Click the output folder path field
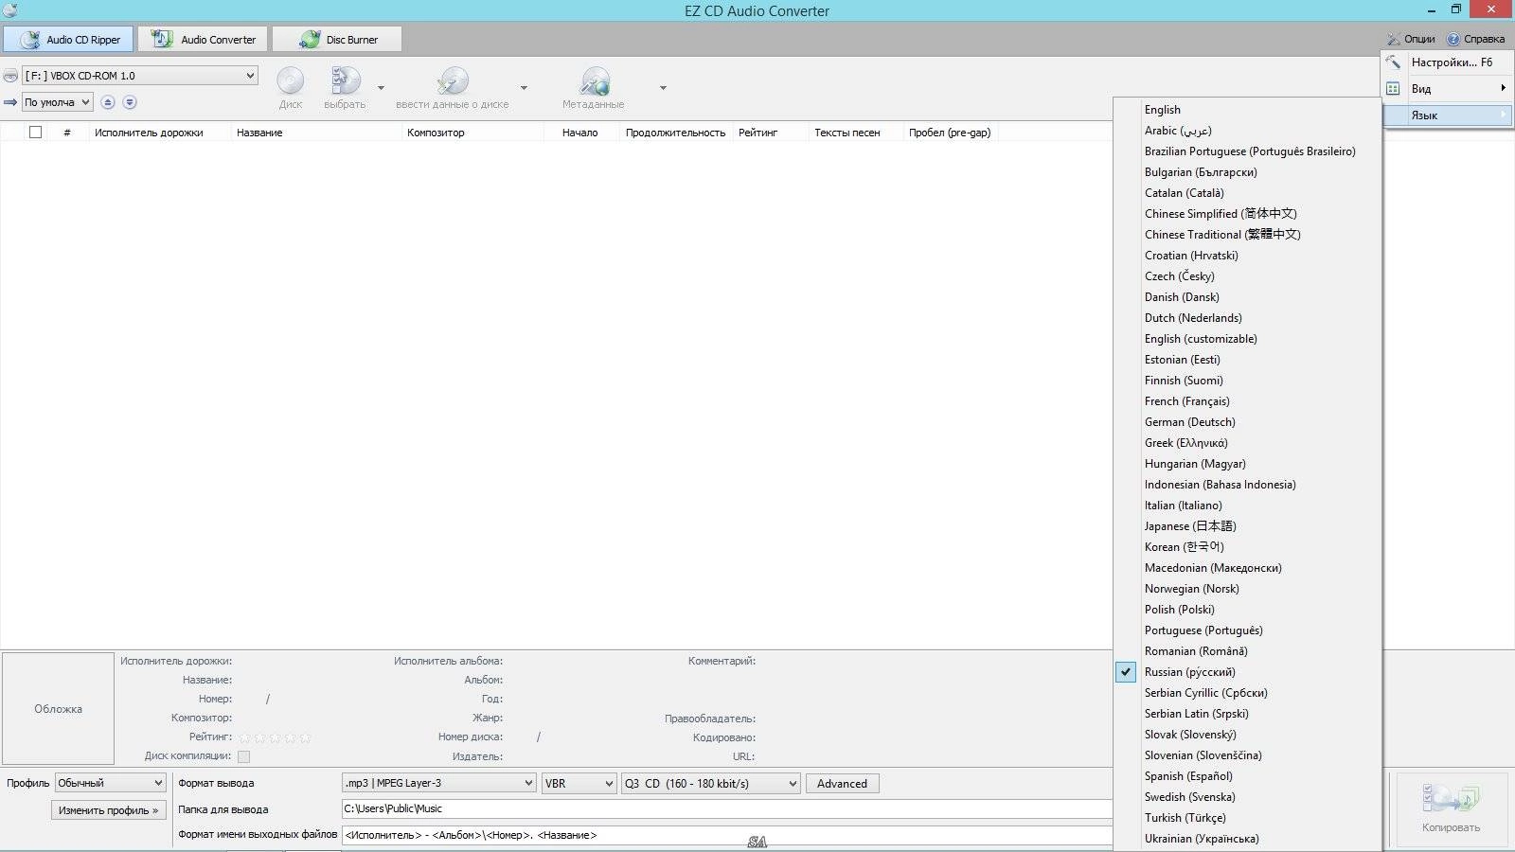Viewport: 1515px width, 852px height. click(726, 808)
